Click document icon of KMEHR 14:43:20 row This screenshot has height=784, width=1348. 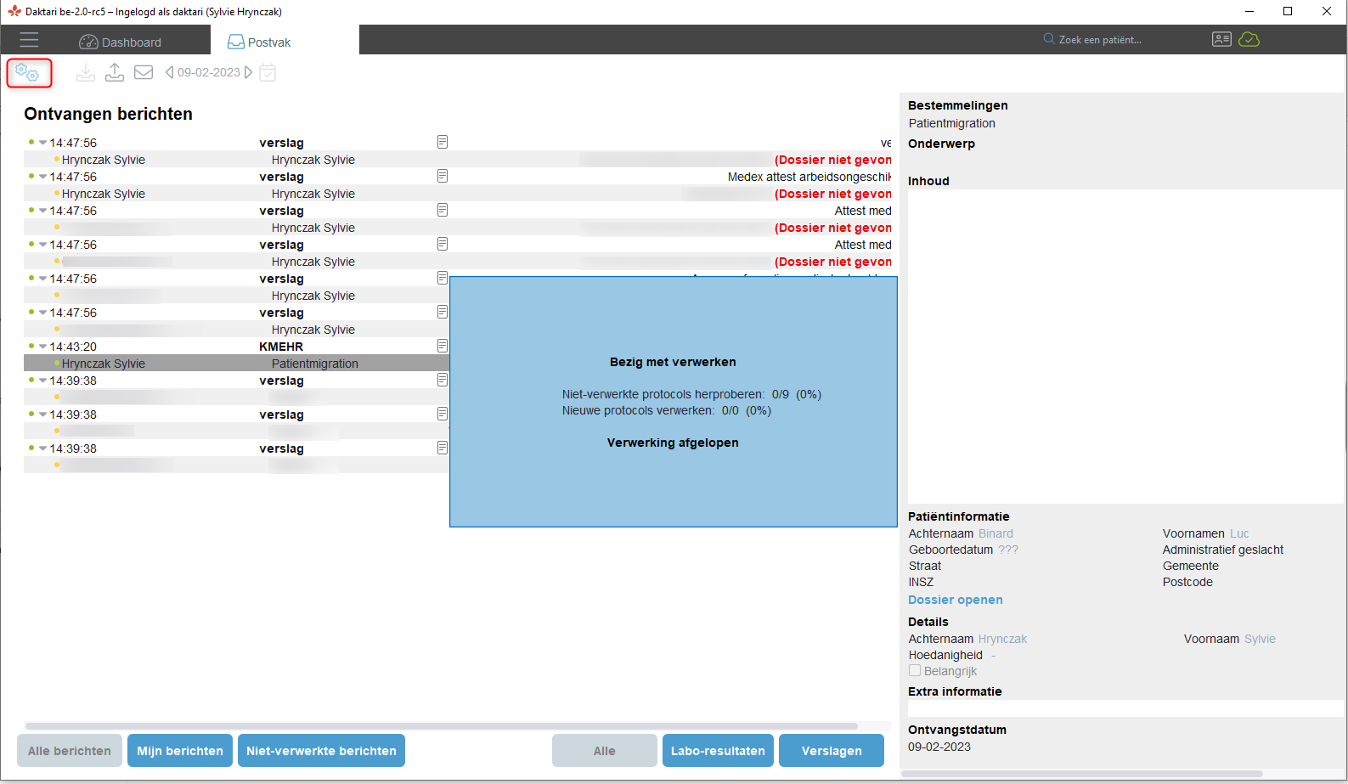[443, 346]
